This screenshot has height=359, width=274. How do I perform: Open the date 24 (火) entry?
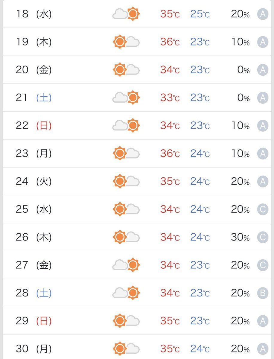point(34,181)
